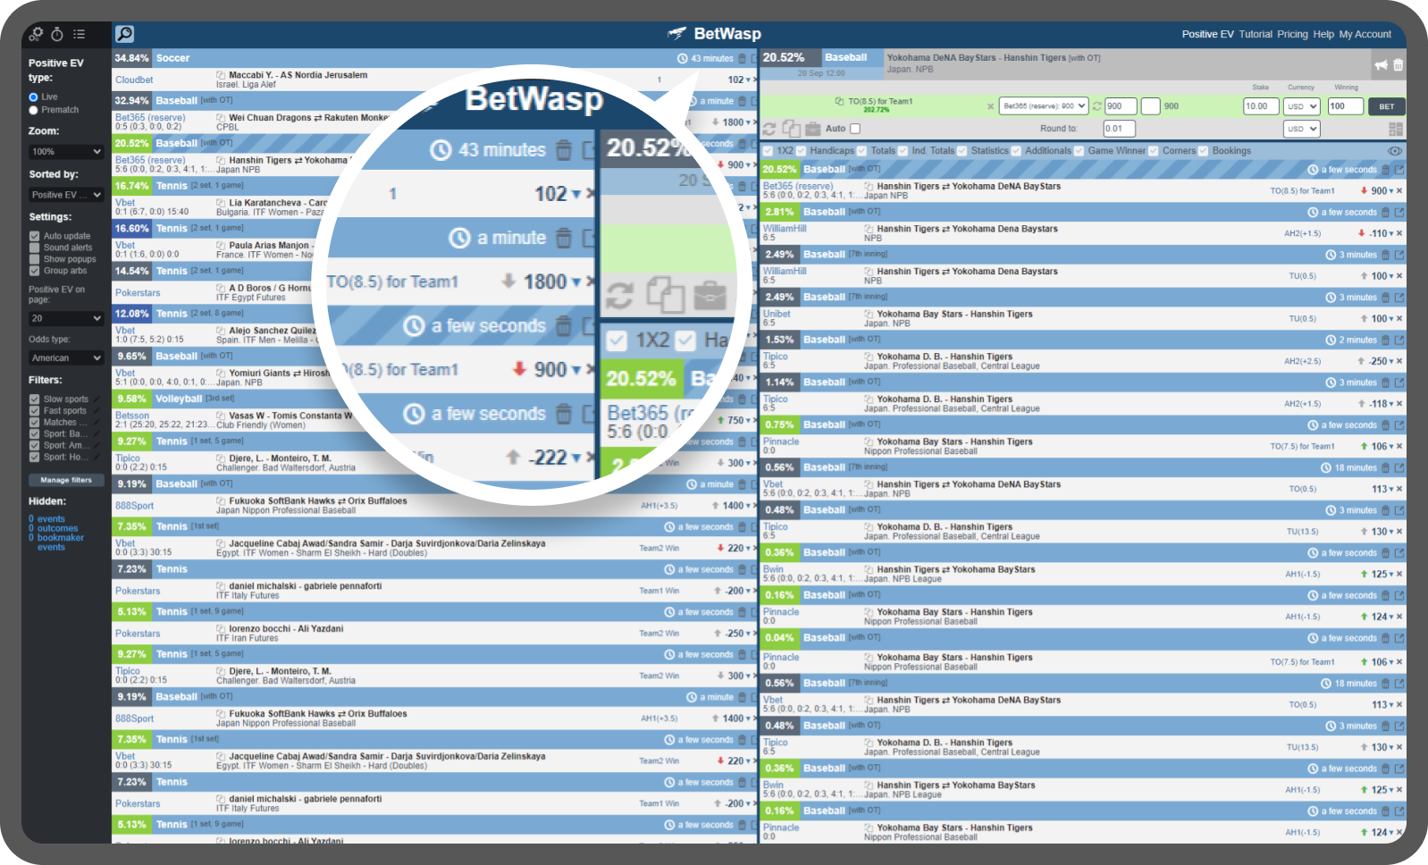The width and height of the screenshot is (1428, 865).
Task: Check the Auto checkbox in calculator
Action: pos(855,129)
